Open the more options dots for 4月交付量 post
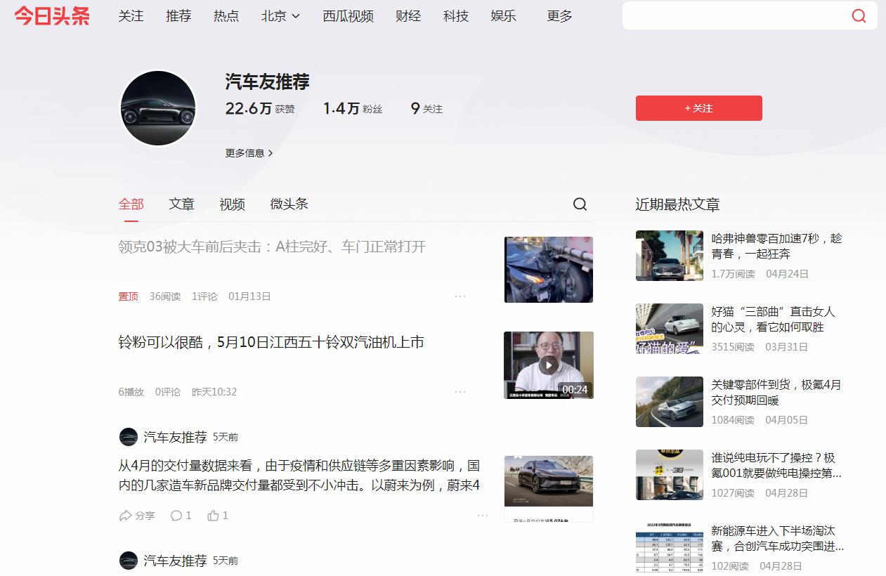 point(483,516)
